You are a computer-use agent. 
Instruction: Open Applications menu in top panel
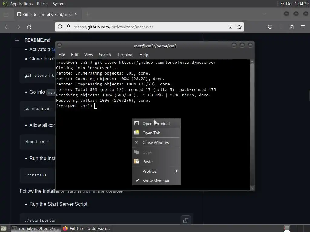21,4
